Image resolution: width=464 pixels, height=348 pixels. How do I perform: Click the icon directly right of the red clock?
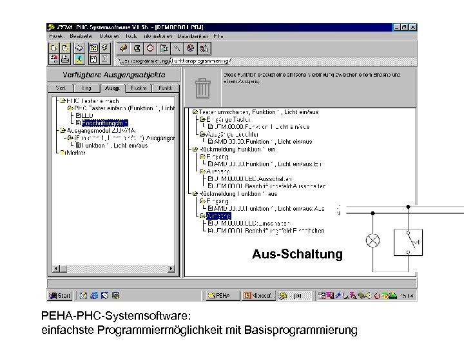[164, 48]
